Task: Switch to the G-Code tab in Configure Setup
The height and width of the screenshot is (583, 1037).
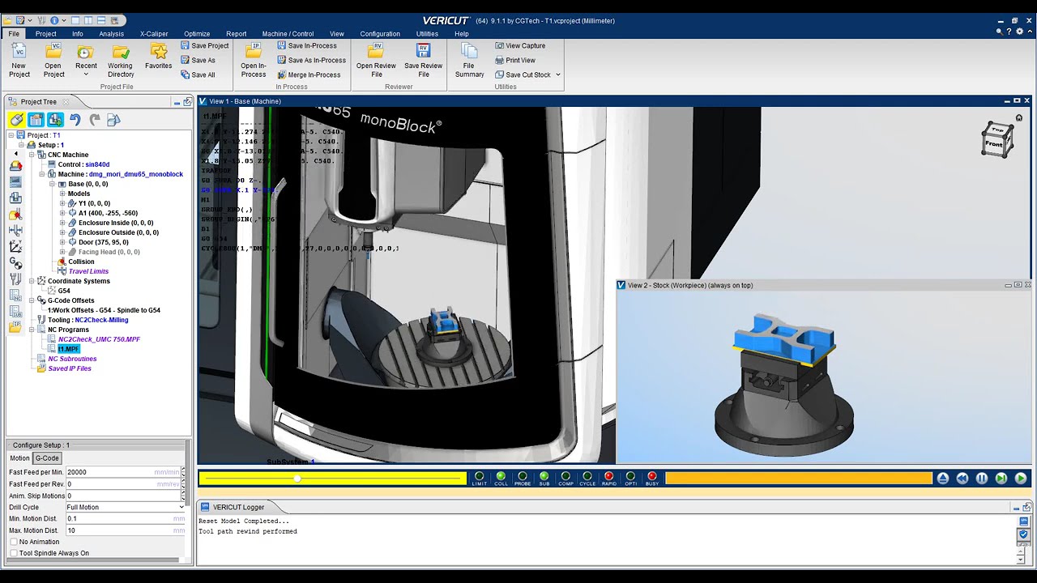Action: click(x=47, y=458)
